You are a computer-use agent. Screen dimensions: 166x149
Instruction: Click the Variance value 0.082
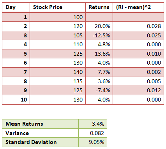(93, 133)
